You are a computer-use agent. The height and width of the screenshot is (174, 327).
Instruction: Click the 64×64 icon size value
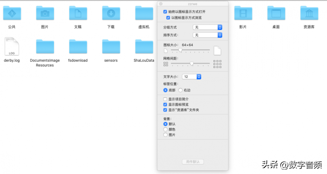click(x=187, y=45)
